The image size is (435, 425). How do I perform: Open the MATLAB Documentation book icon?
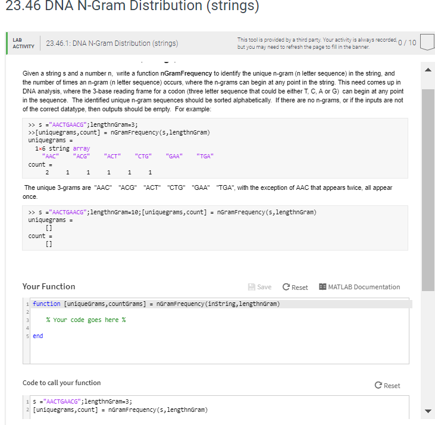click(323, 286)
